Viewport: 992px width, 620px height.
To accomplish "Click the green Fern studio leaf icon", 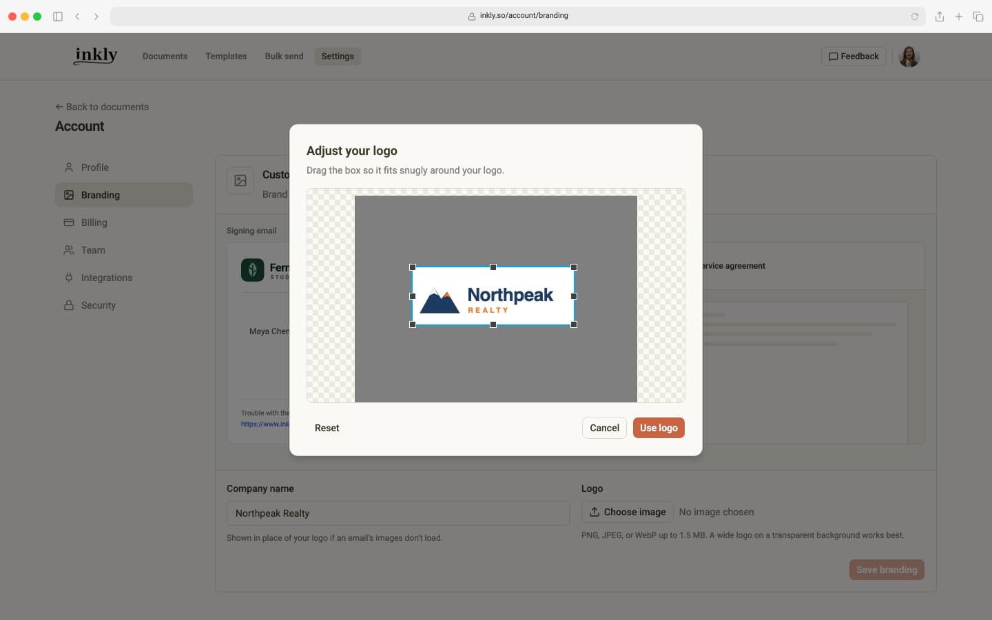I will tap(253, 270).
